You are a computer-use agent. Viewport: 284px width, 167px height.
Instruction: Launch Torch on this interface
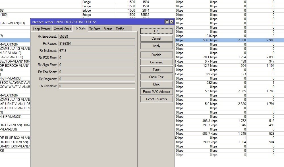156,70
